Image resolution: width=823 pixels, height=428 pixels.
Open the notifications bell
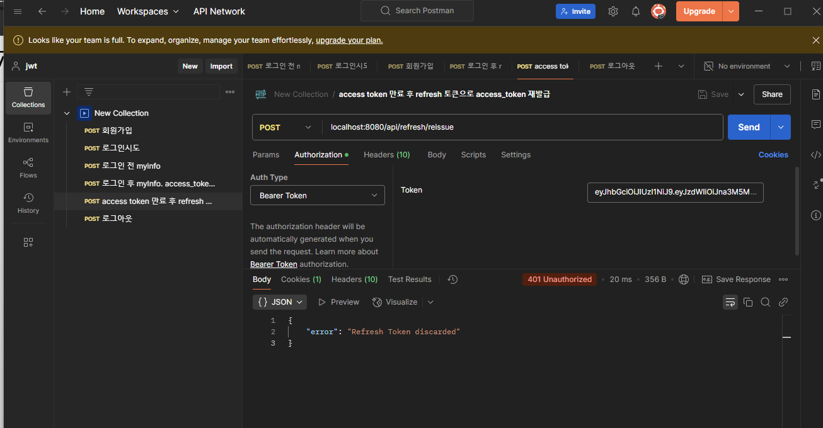636,11
